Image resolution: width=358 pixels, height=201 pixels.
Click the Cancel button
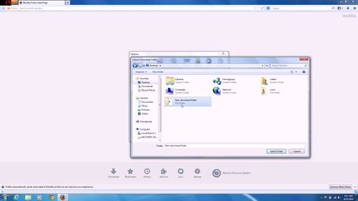click(296, 151)
